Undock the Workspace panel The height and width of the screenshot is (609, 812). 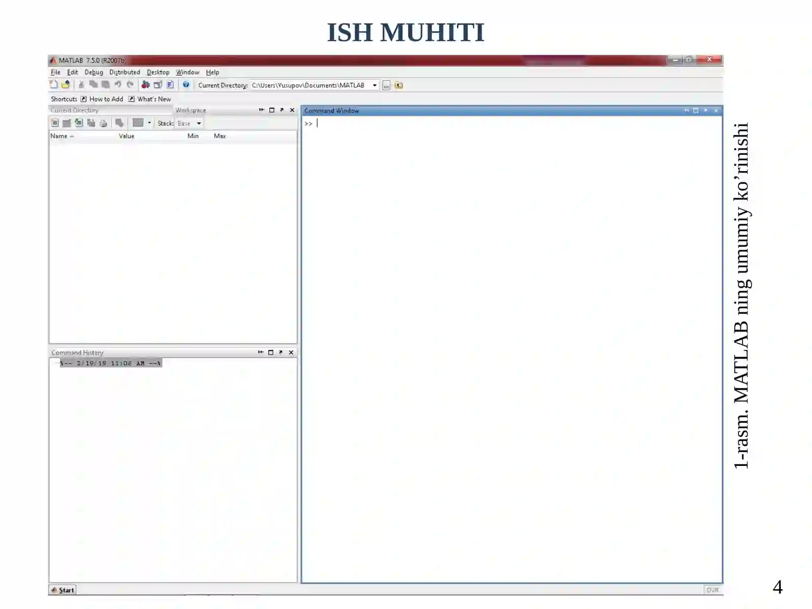click(282, 110)
